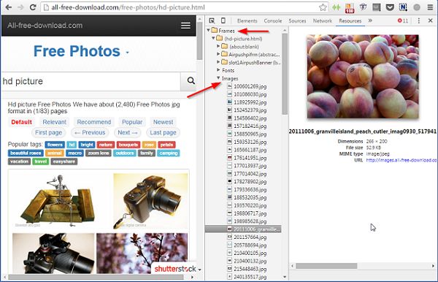Collapse the Frames tree node
This screenshot has height=282, width=438.
point(208,30)
